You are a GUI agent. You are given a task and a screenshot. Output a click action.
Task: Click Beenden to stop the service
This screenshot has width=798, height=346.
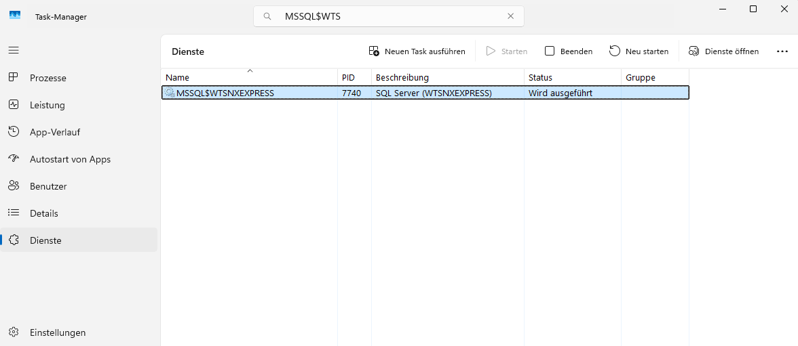coord(569,51)
